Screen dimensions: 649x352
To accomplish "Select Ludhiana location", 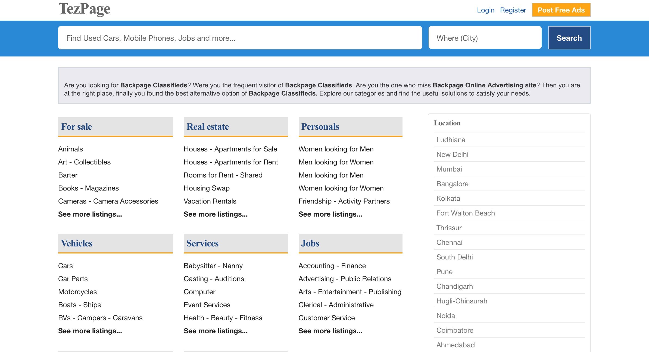I will (451, 139).
